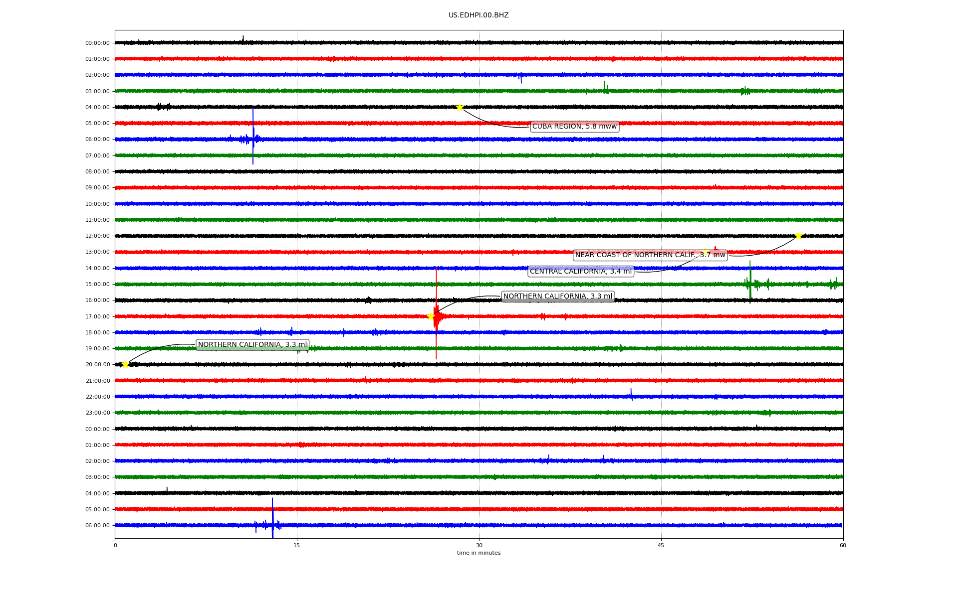Click the NORTHERN CALIFORNIA label above the 19:00:00 trace
The width and height of the screenshot is (958, 598).
click(x=252, y=345)
